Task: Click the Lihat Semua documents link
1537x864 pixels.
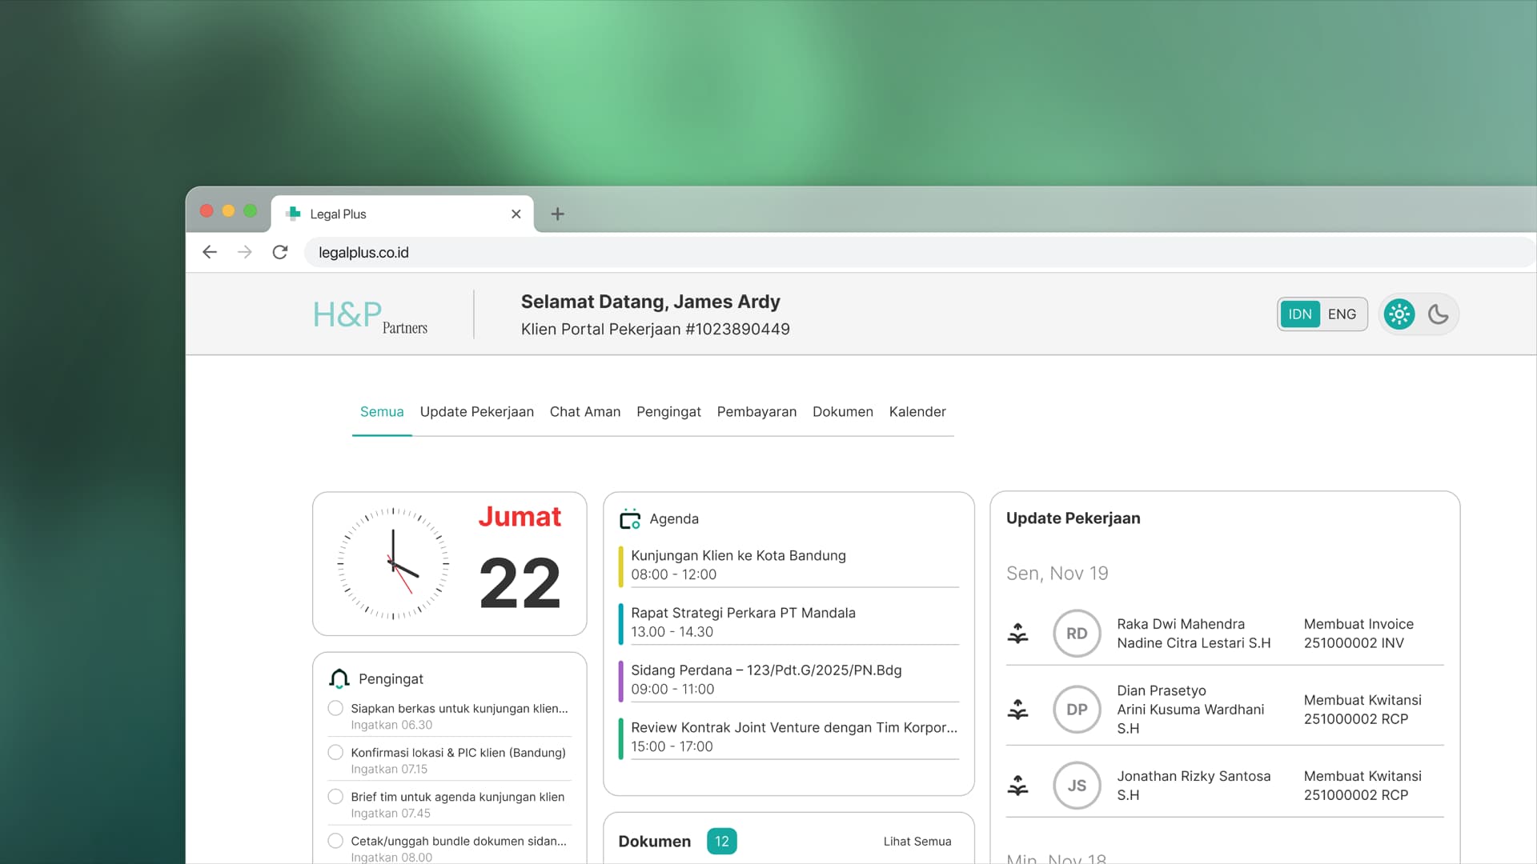Action: [917, 842]
